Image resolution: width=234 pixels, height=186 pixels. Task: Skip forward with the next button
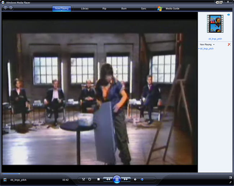pos(126,179)
